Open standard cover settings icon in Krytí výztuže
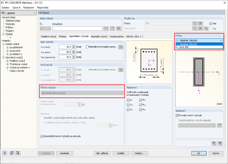This screenshot has height=164, width=228. pyautogui.click(x=121, y=47)
